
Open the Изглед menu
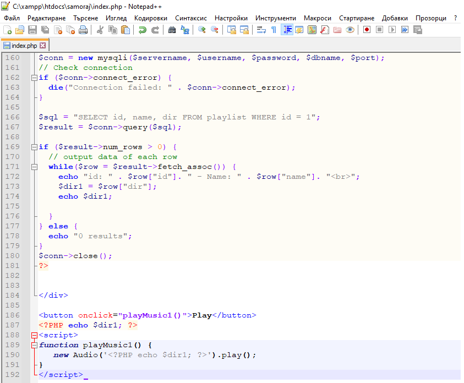[116, 18]
